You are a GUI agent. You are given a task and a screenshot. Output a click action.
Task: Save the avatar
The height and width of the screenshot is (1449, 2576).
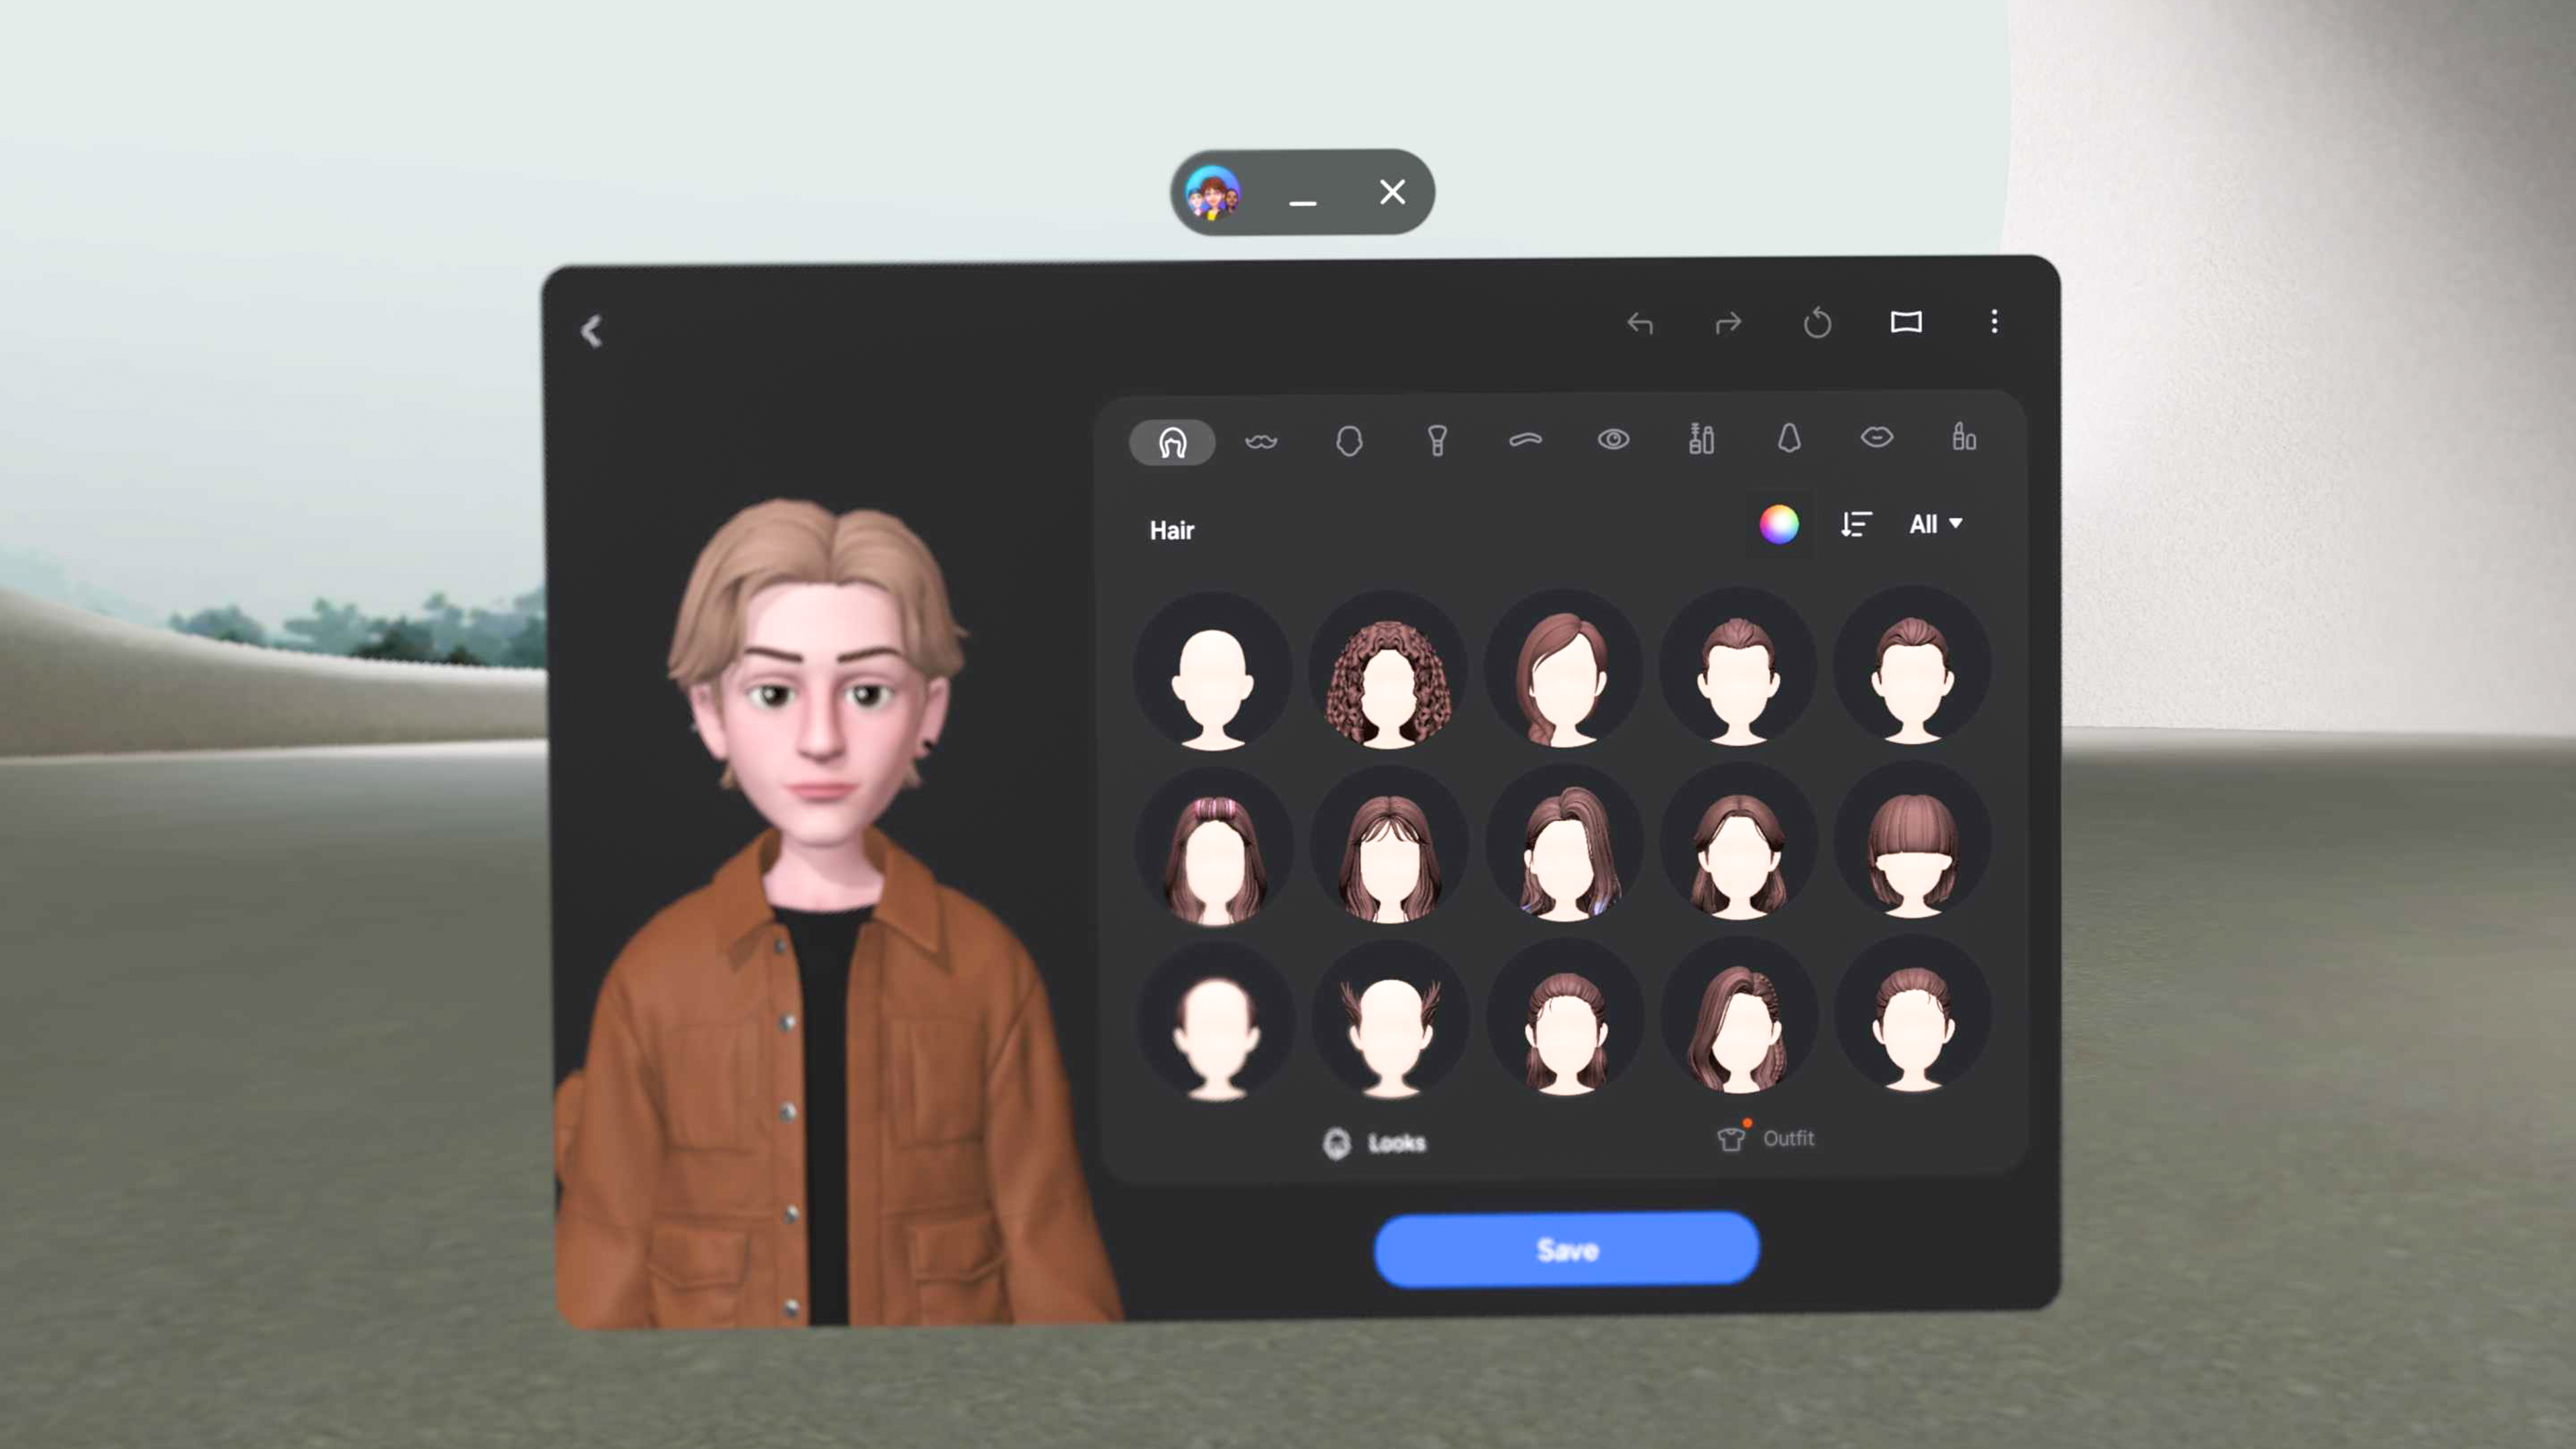1565,1250
